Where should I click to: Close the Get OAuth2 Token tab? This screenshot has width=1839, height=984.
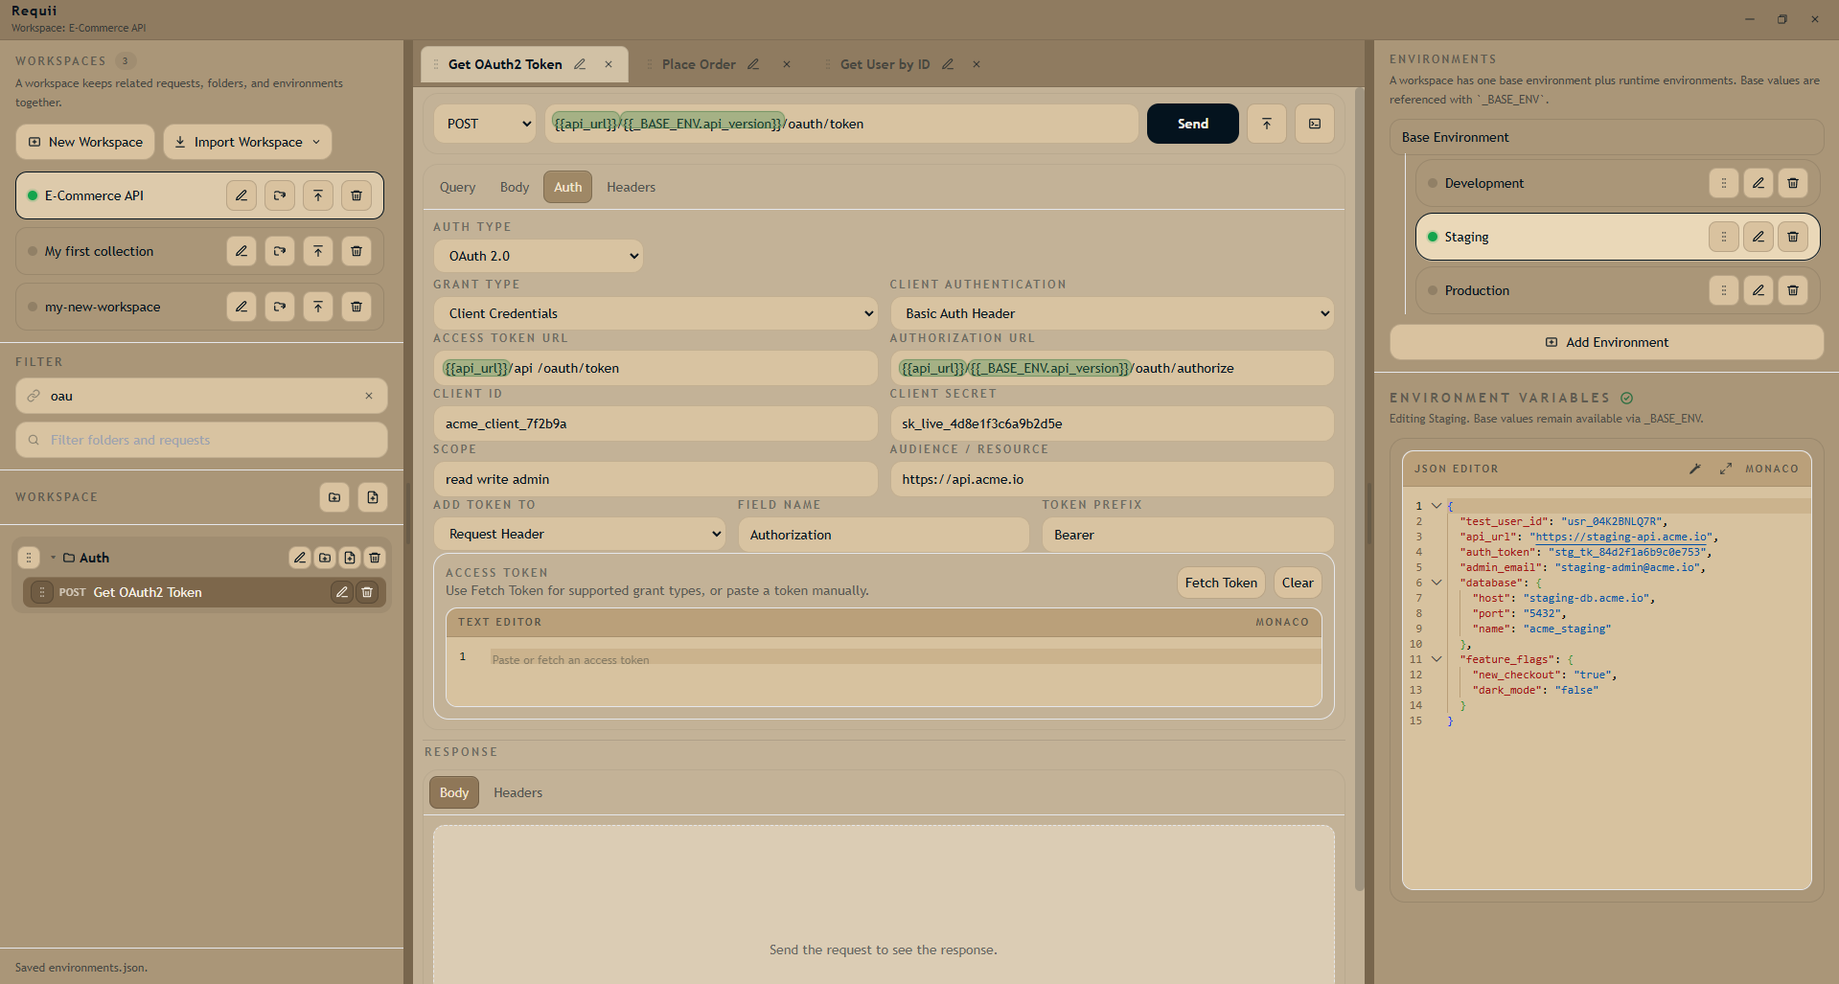609,64
